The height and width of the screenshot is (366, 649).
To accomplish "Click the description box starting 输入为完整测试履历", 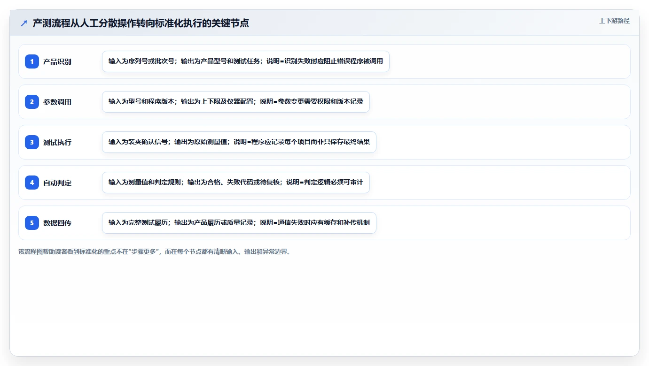I will point(239,223).
